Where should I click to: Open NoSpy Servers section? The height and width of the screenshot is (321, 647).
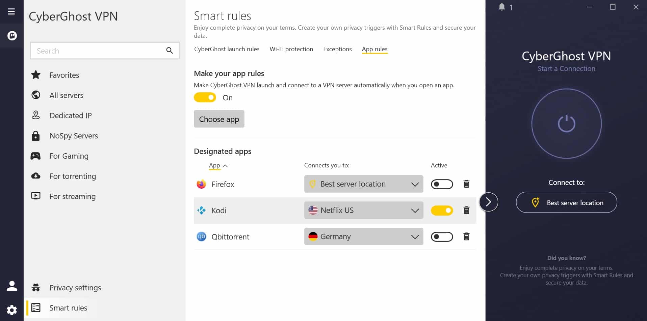pos(74,136)
